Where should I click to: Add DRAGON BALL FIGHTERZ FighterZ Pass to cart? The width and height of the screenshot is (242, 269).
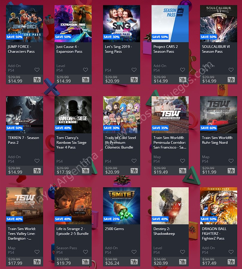click(x=231, y=262)
